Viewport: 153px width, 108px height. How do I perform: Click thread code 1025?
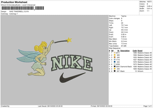point(135,57)
